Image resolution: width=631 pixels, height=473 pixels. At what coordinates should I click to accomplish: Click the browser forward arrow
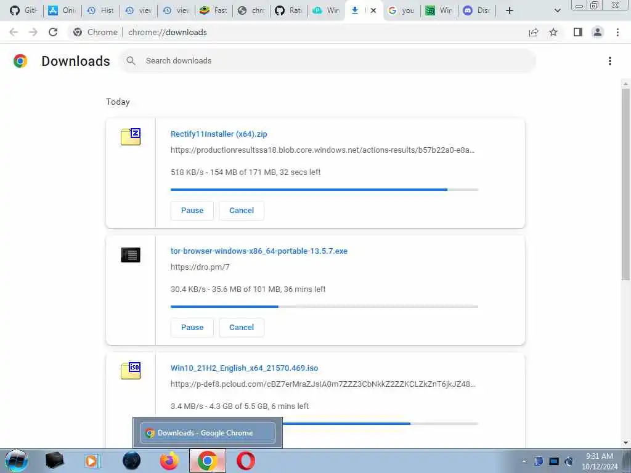click(33, 32)
